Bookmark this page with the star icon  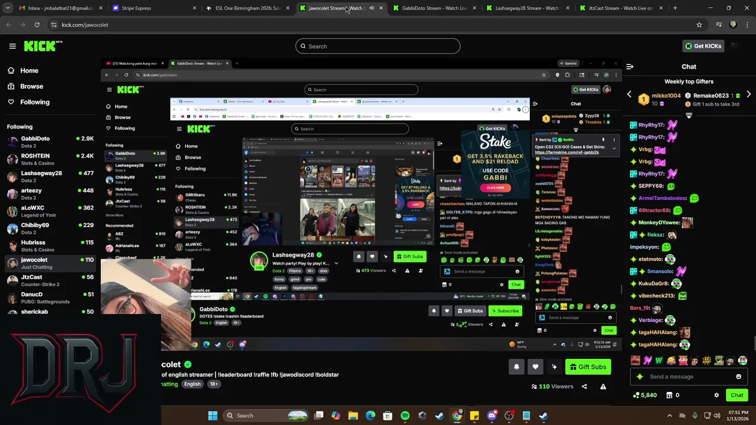click(699, 25)
